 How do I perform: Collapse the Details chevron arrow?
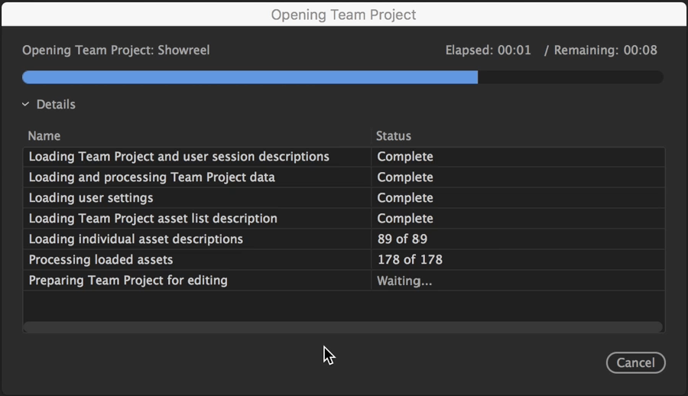(x=25, y=105)
